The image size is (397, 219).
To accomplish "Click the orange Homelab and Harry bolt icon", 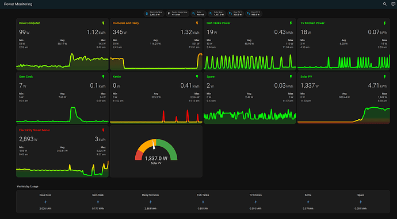I will point(197,23).
